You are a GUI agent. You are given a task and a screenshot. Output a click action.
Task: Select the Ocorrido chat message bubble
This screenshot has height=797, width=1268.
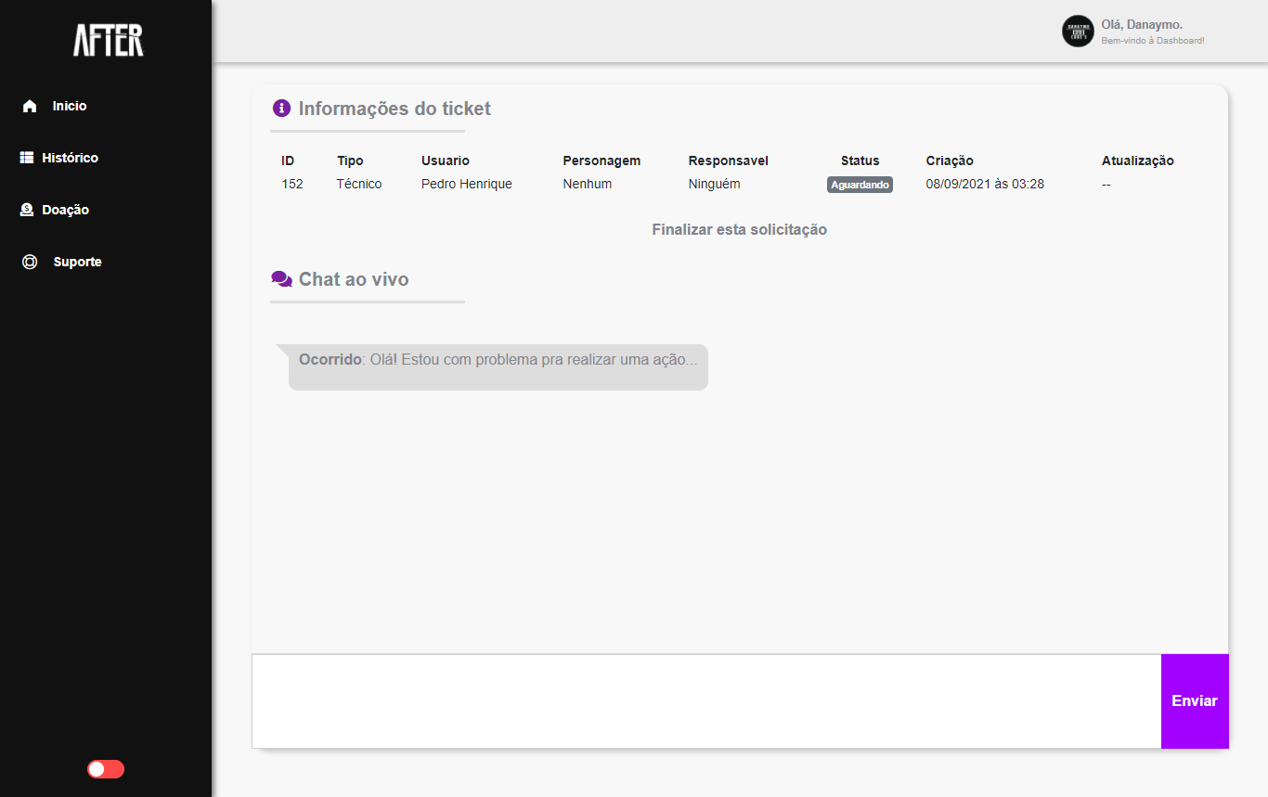click(x=498, y=366)
